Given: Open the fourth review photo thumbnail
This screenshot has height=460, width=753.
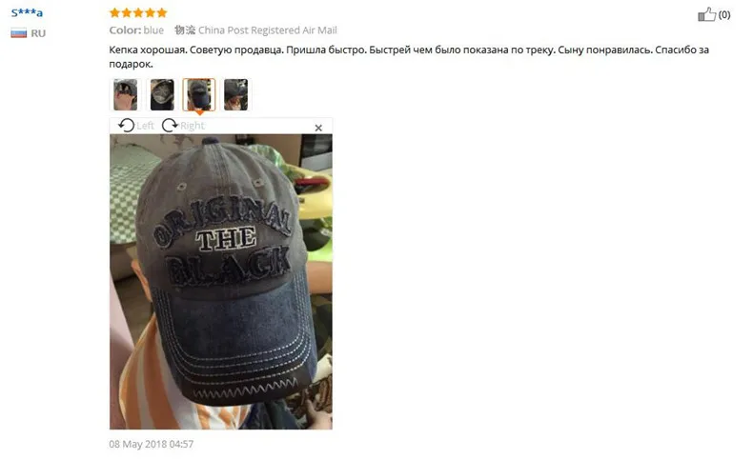Looking at the screenshot, I should tap(235, 94).
